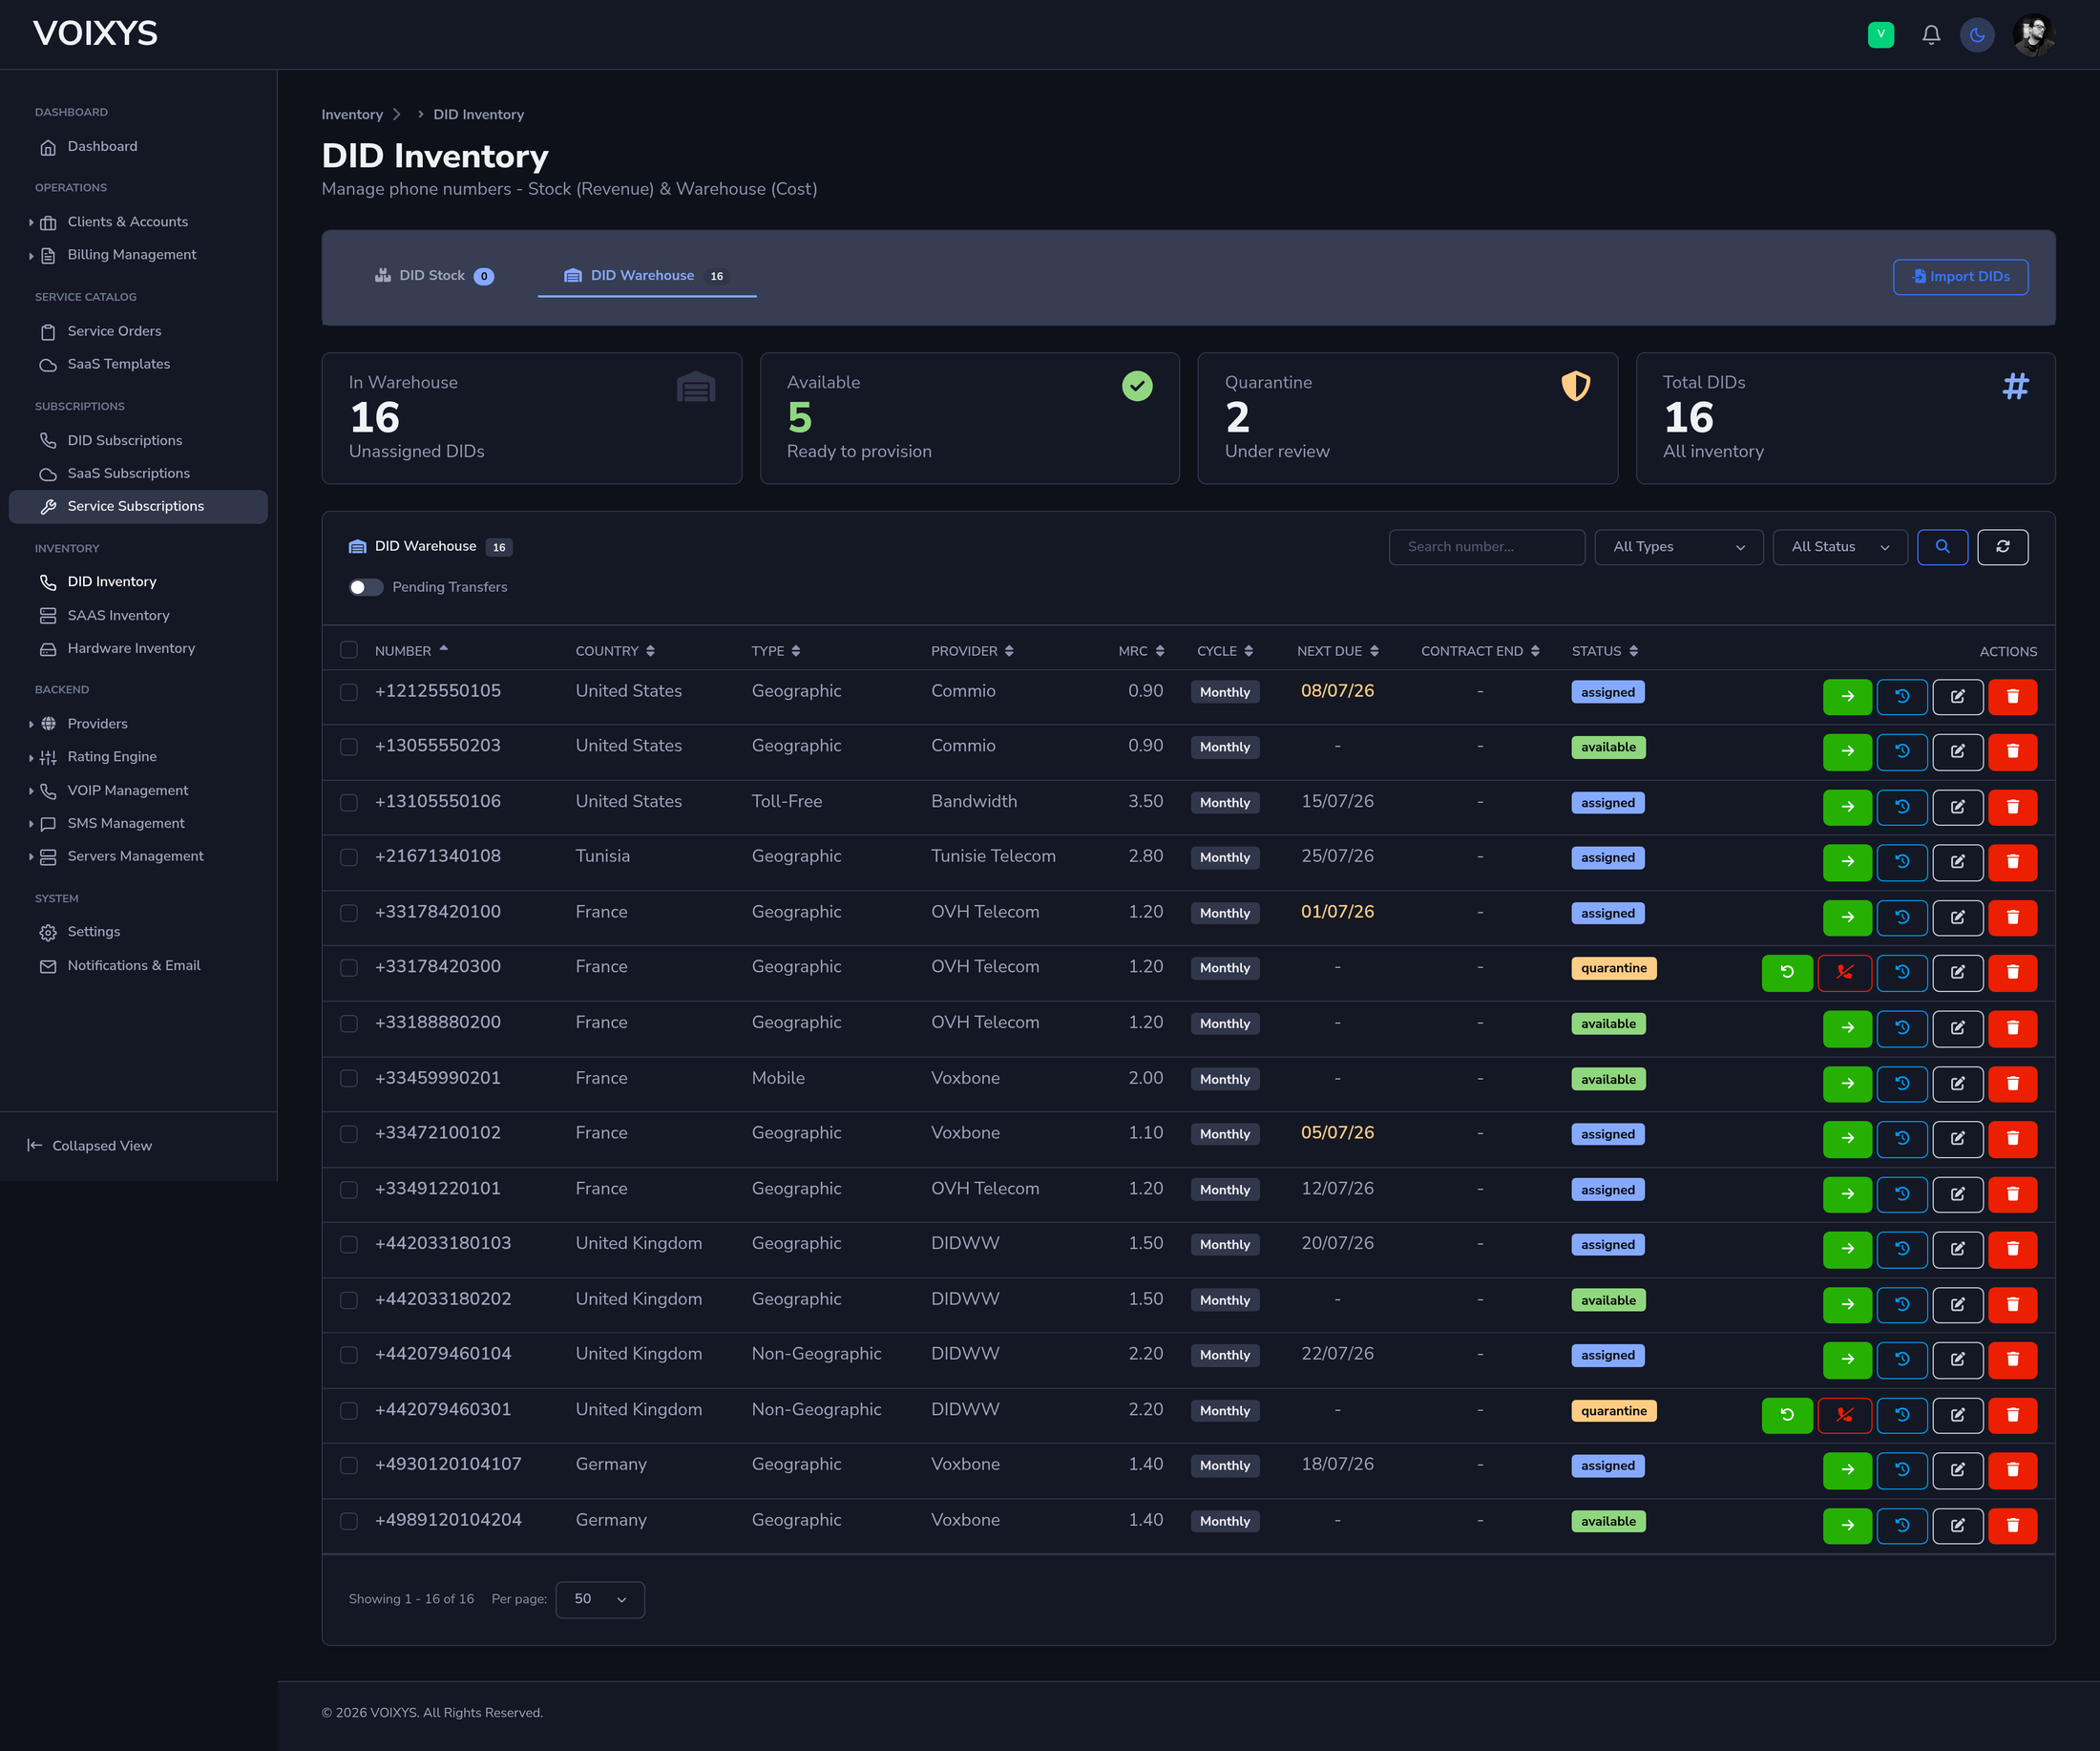Sort table by MRC column
The height and width of the screenshot is (1751, 2100).
1141,651
